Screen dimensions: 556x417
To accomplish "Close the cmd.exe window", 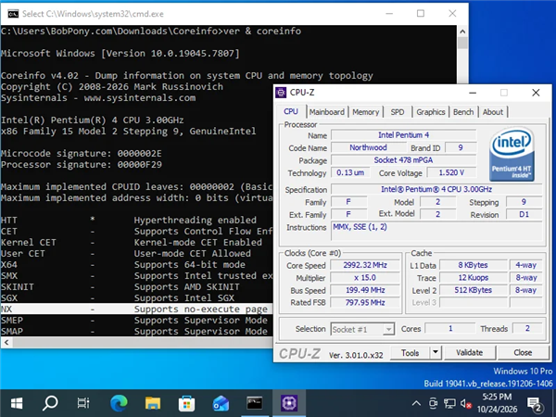I will 452,14.
